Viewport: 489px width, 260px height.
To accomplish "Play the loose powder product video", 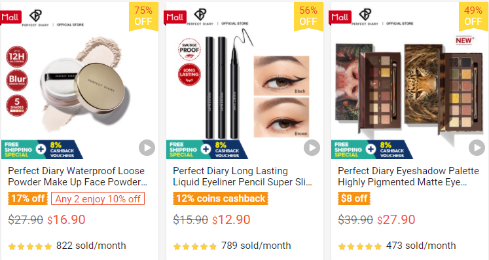I will pyautogui.click(x=147, y=147).
